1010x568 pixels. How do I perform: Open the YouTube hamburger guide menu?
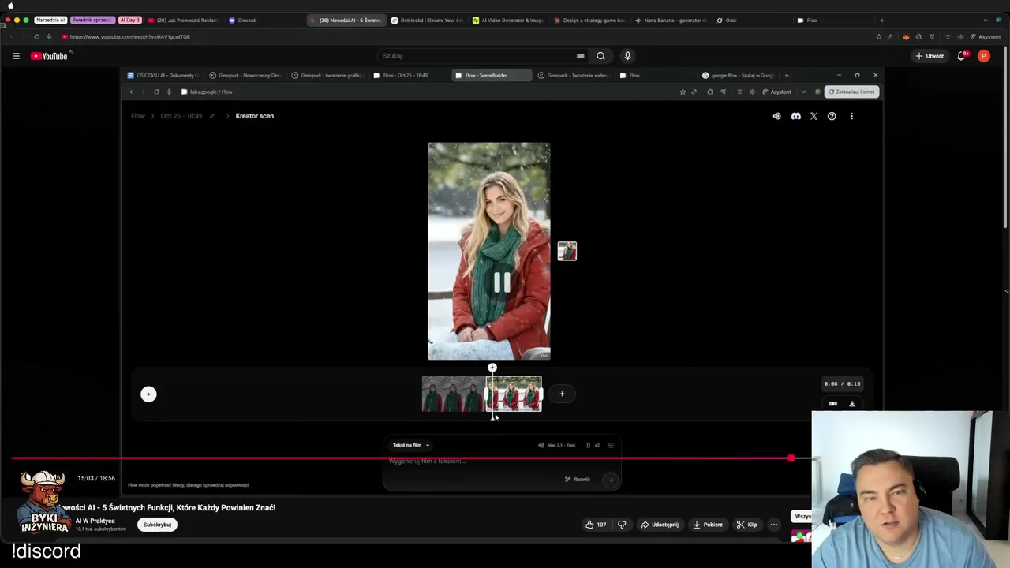16,56
